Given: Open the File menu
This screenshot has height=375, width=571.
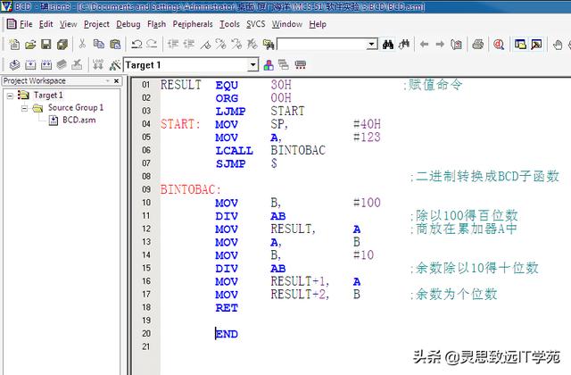Looking at the screenshot, I should coord(26,24).
